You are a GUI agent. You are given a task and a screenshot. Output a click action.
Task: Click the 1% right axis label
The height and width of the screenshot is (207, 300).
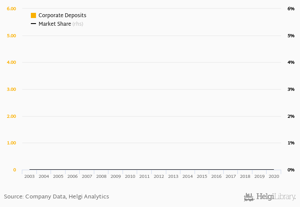pos(291,143)
